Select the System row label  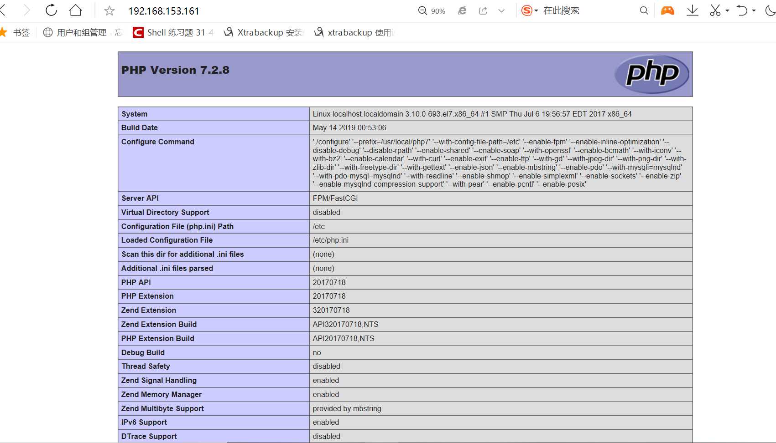pos(134,114)
